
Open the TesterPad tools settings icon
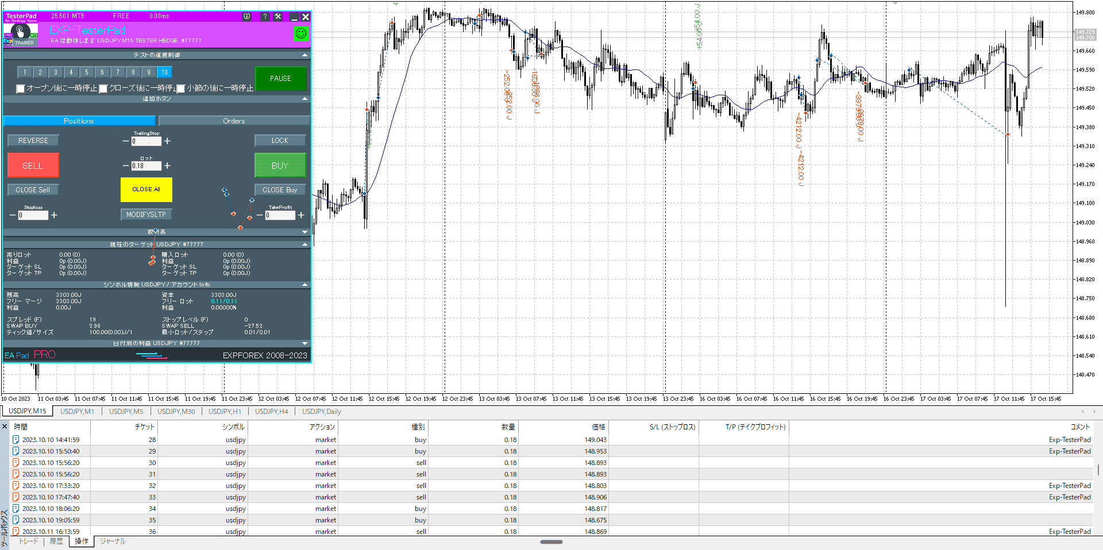point(278,17)
